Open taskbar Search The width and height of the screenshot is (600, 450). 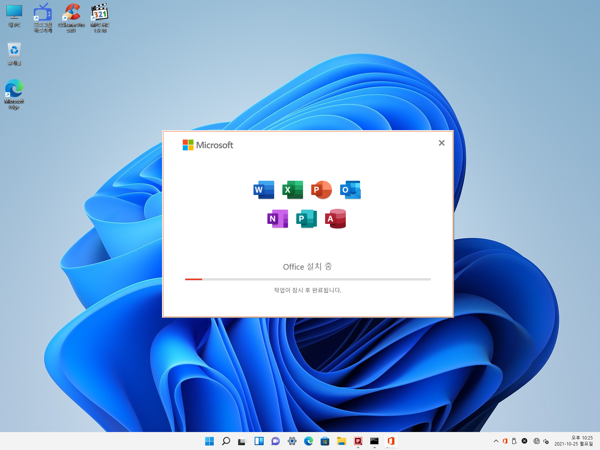tap(226, 441)
